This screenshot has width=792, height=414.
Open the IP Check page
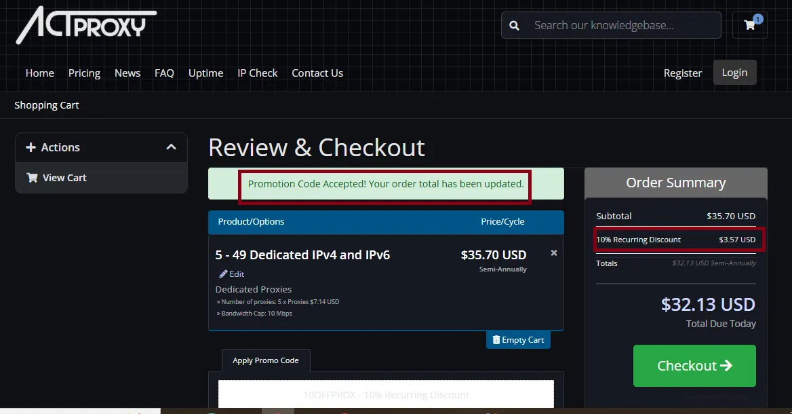coord(258,73)
